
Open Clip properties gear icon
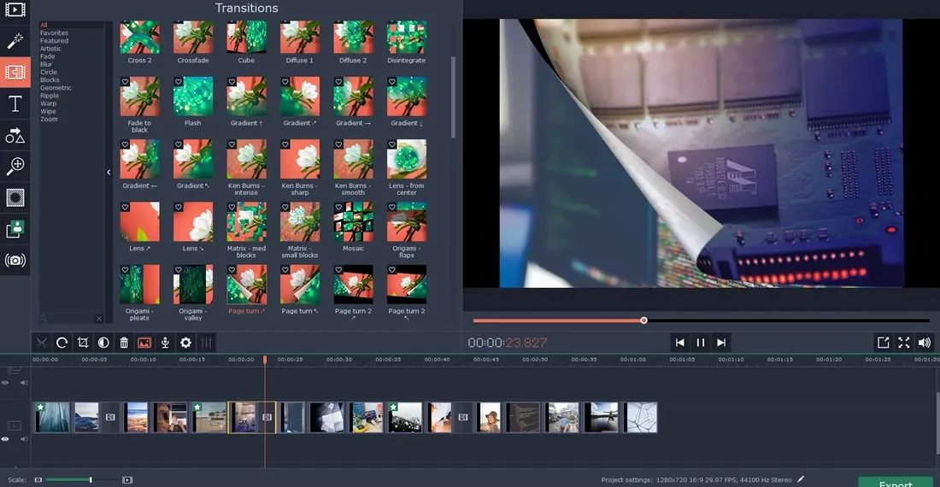(185, 343)
